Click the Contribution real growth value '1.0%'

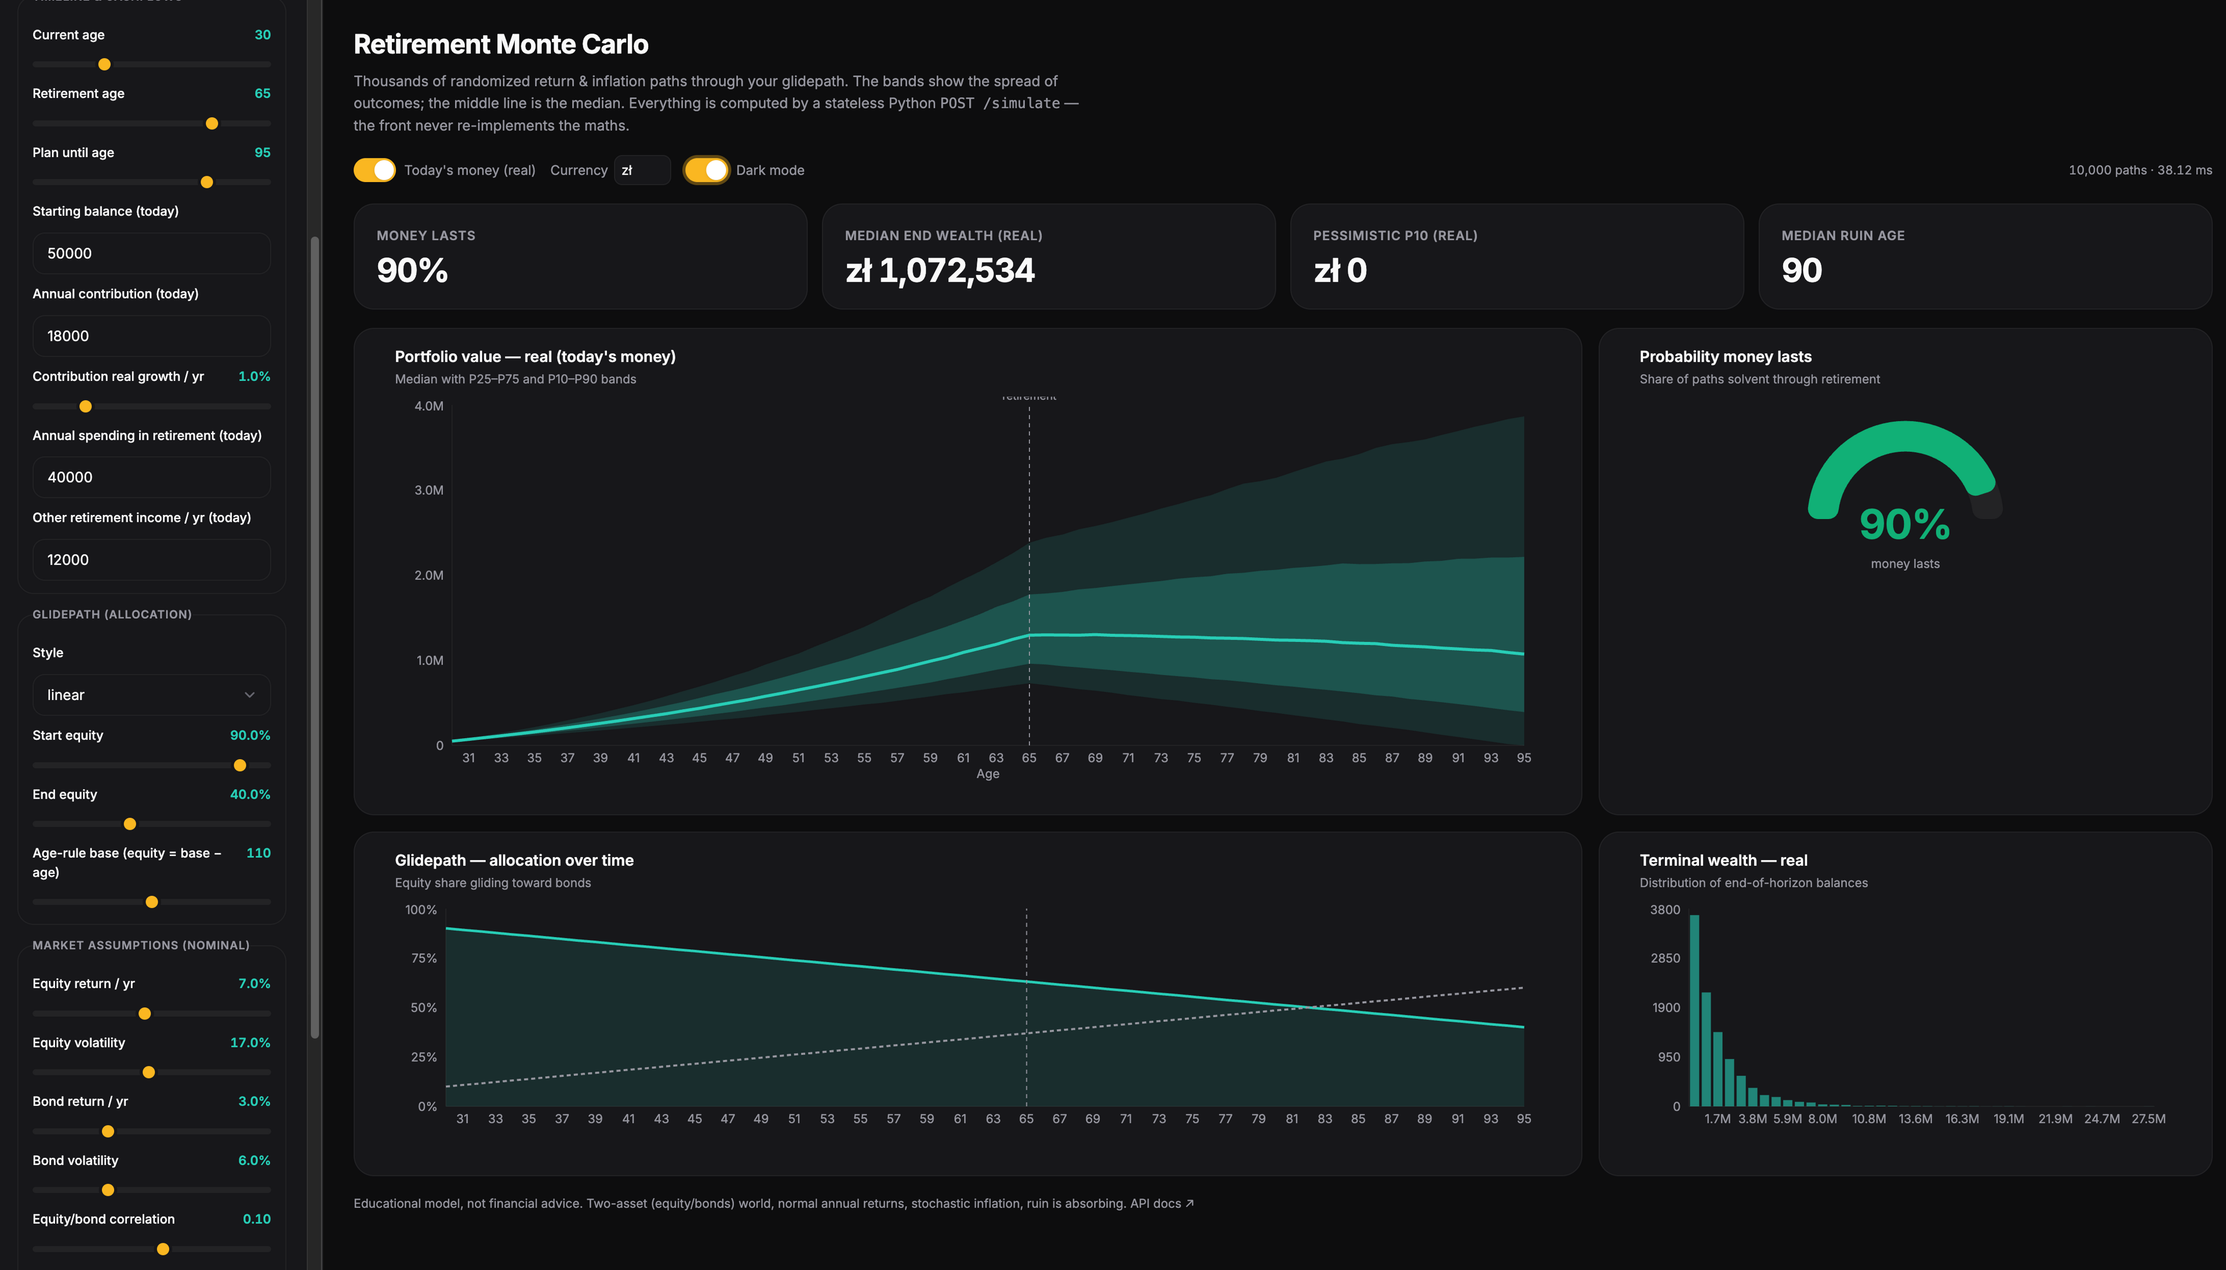(254, 377)
